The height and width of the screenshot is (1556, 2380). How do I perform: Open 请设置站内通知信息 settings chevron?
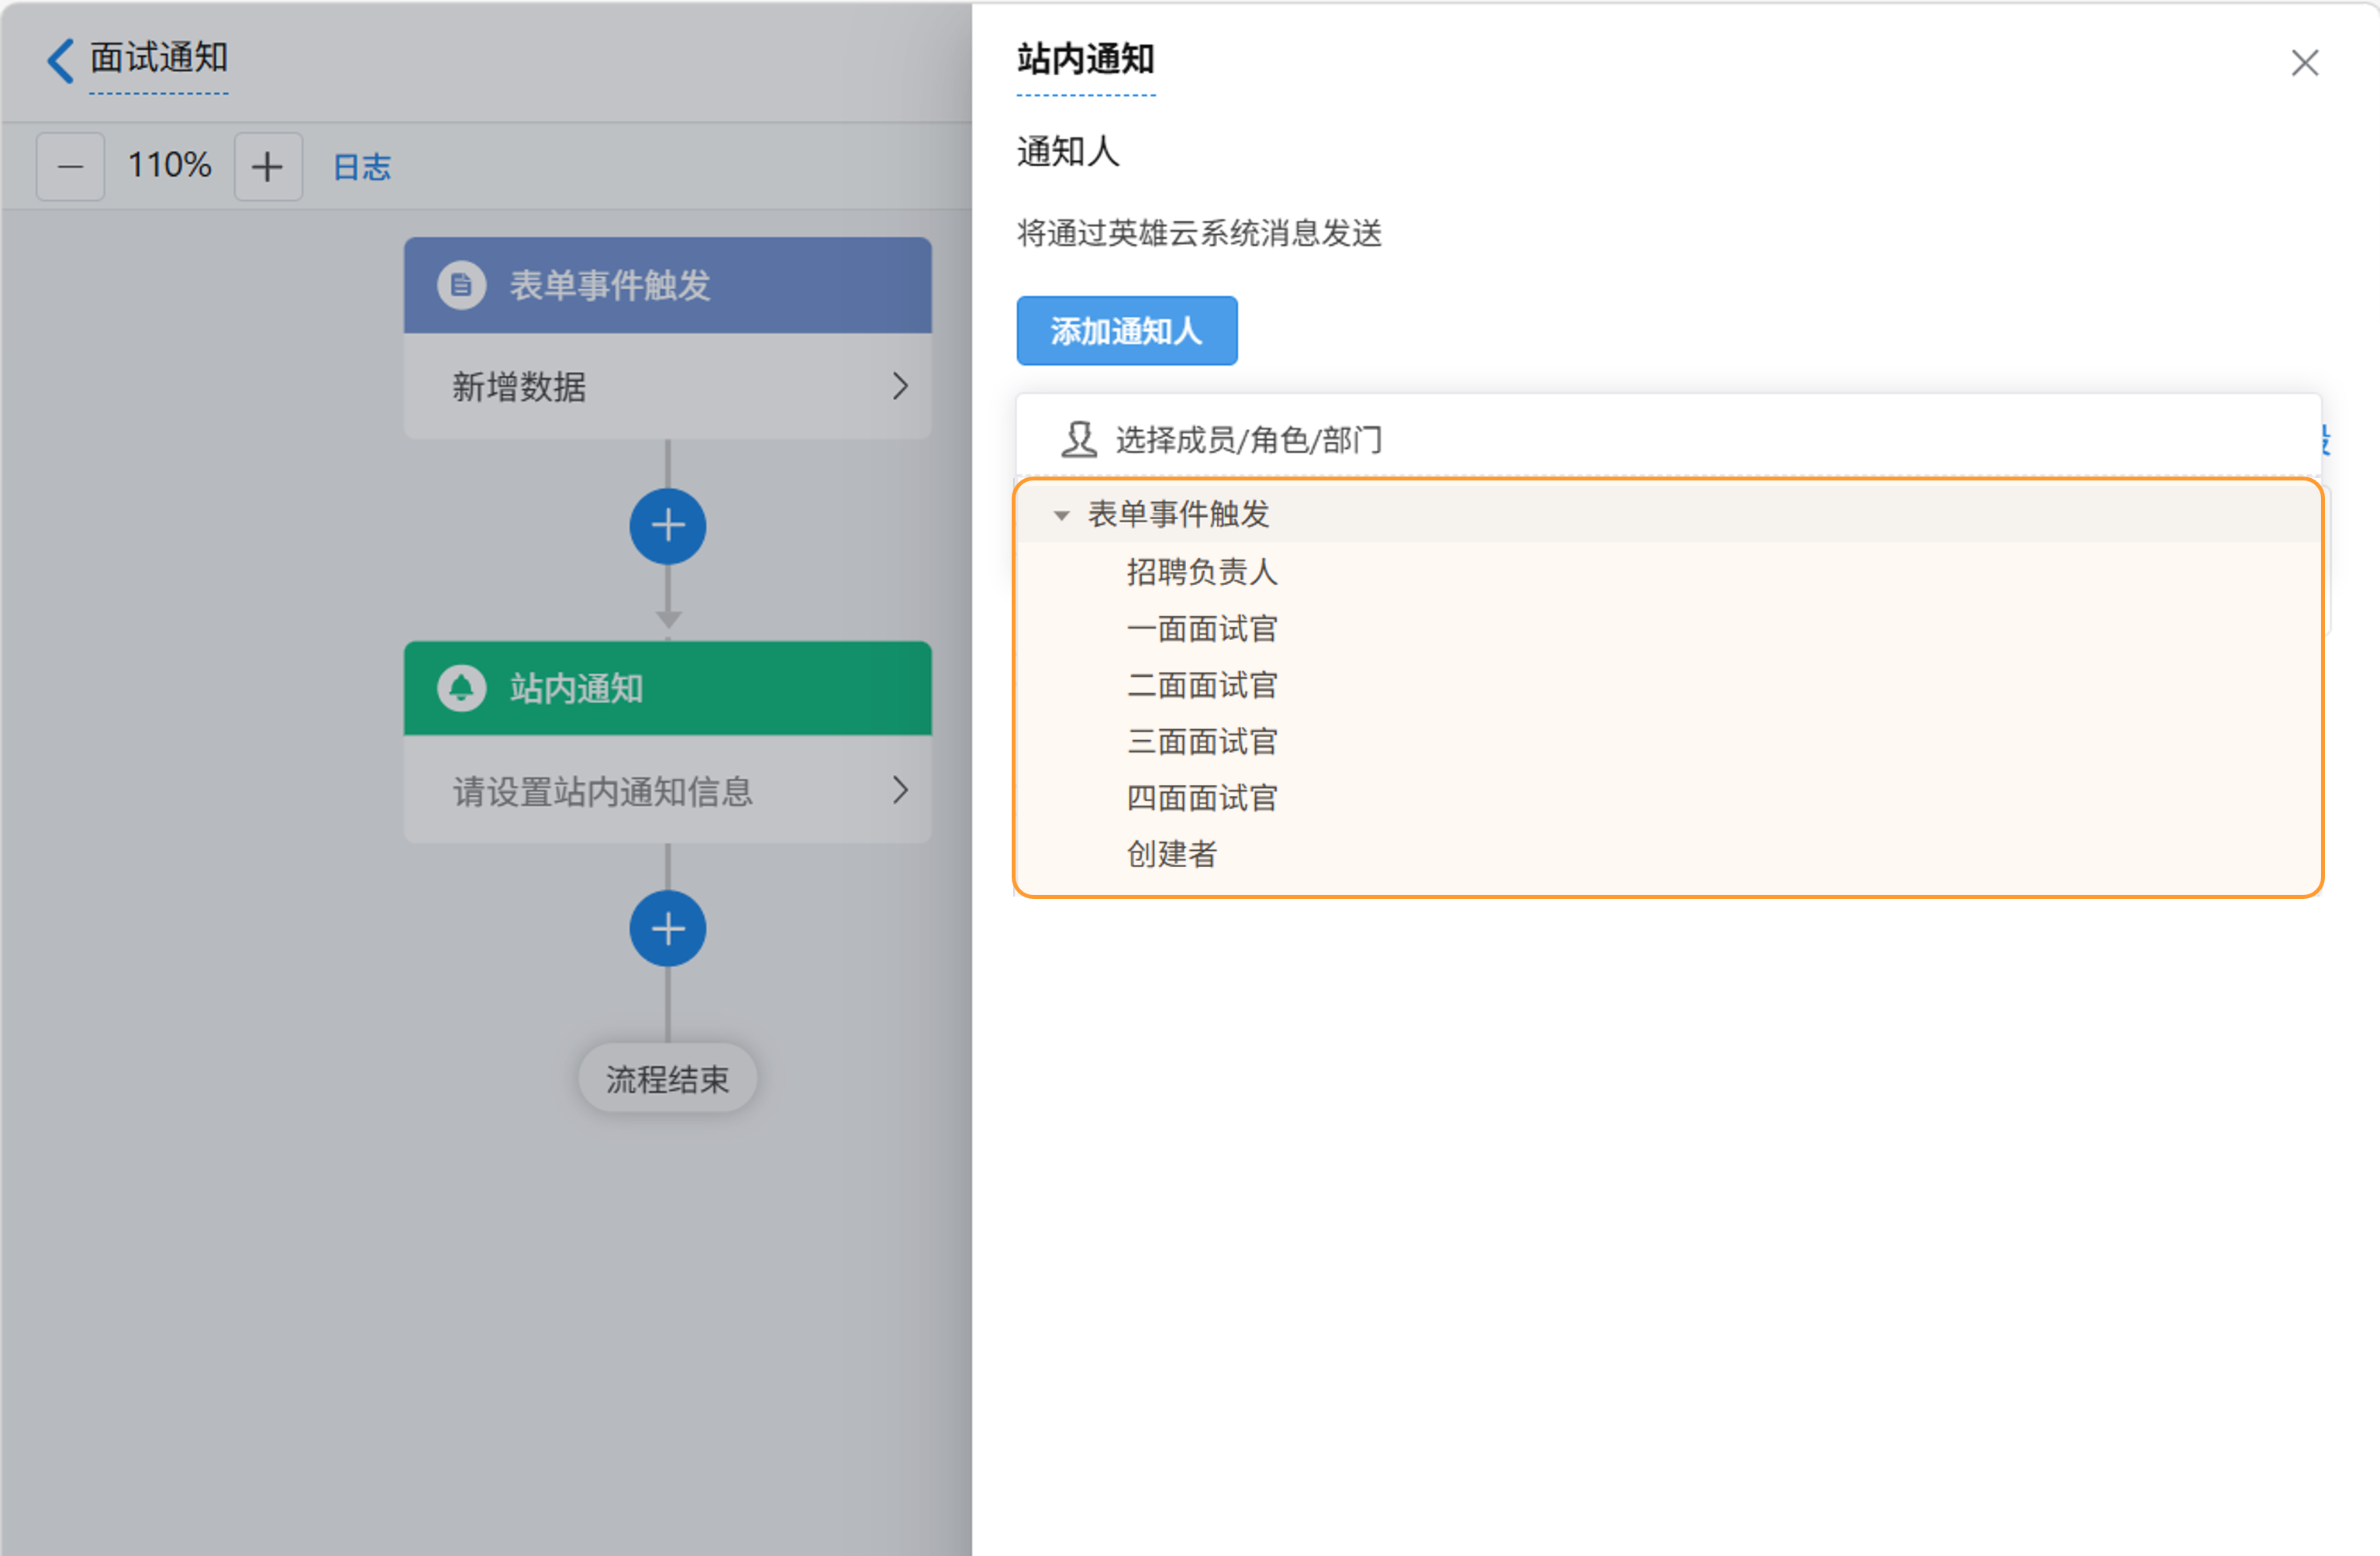[x=900, y=790]
